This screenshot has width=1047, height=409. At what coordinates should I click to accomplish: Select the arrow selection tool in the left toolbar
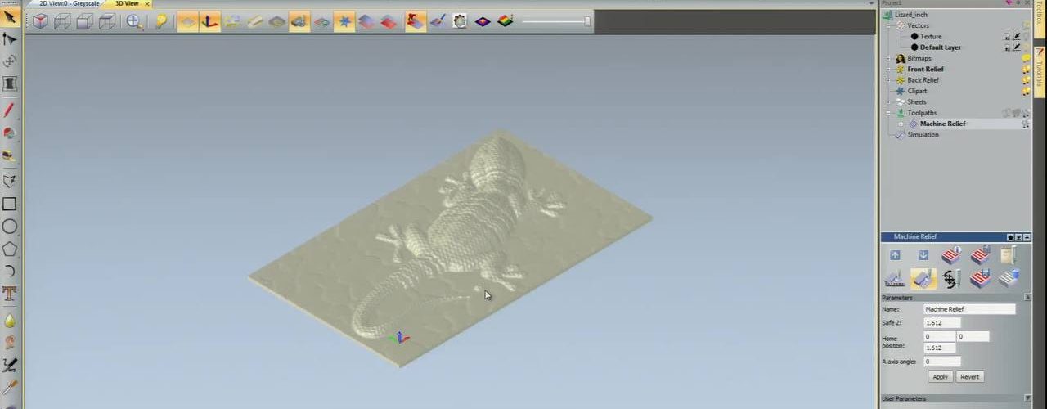tap(10, 16)
